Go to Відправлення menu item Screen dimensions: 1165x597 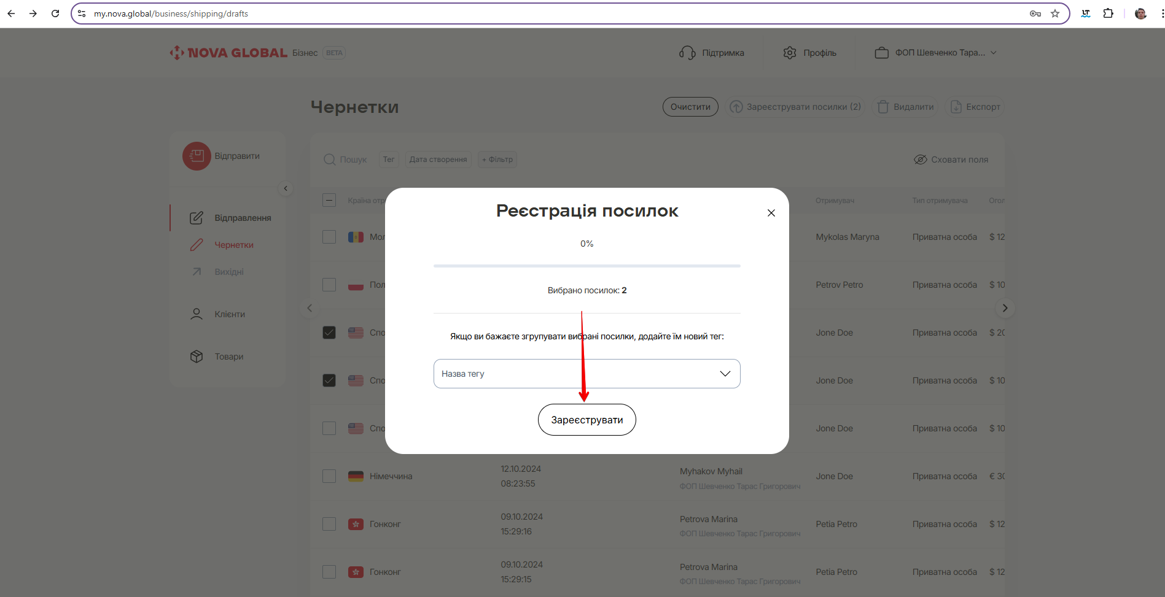pos(242,218)
